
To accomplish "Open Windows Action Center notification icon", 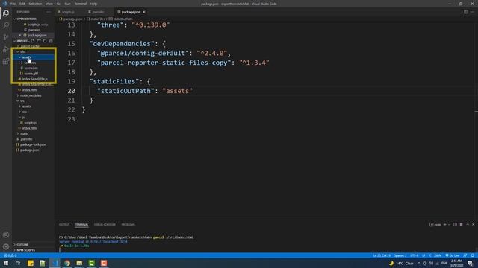I will point(470,263).
